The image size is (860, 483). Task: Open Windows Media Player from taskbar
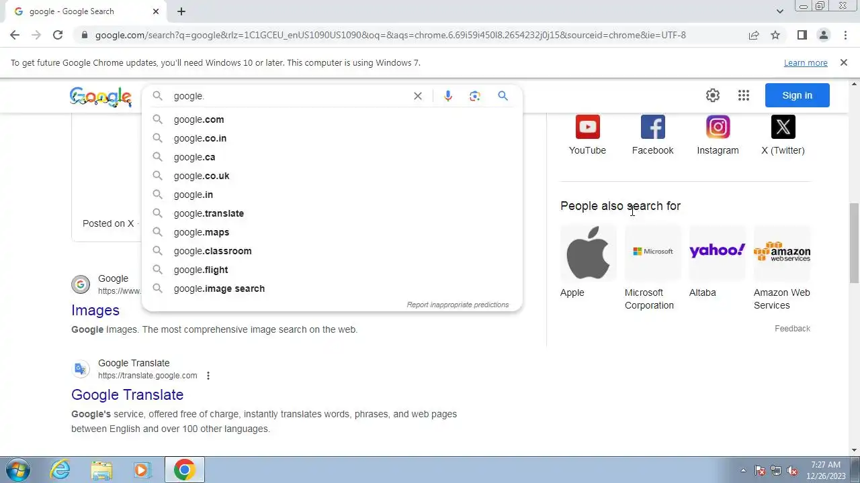pos(142,470)
